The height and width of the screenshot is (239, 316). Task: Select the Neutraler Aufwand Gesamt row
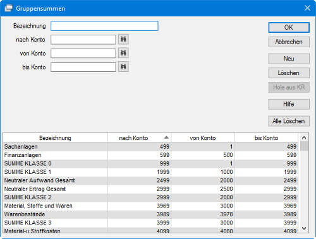[150, 180]
